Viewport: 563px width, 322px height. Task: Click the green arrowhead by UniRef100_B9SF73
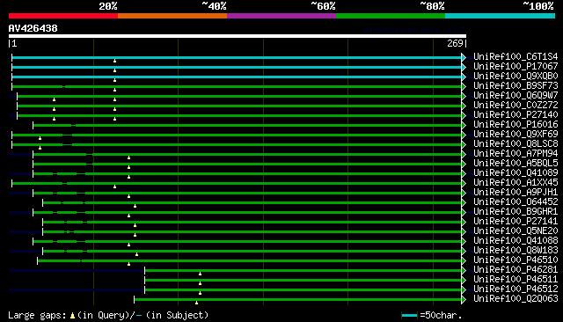pos(464,86)
